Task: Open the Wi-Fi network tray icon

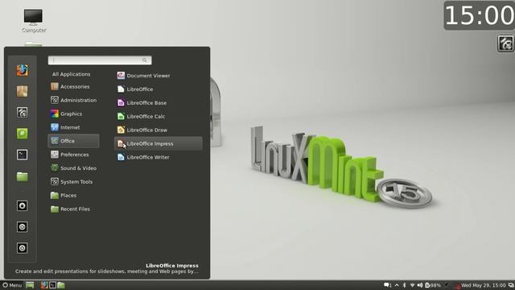Action: (412, 285)
